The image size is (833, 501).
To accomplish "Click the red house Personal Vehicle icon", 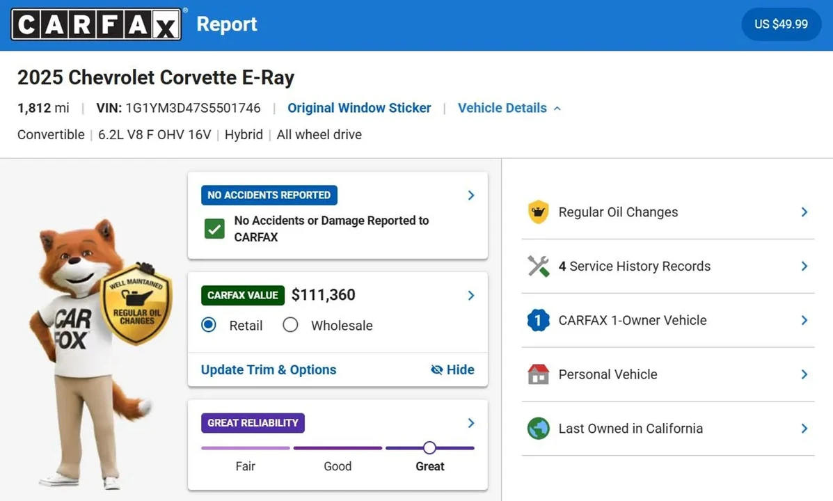I will (538, 374).
